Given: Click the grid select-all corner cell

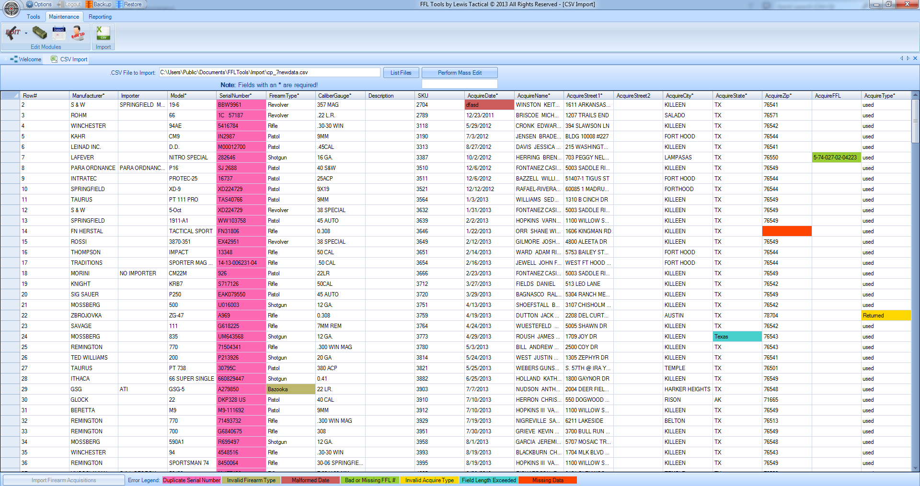Looking at the screenshot, I should pyautogui.click(x=10, y=96).
